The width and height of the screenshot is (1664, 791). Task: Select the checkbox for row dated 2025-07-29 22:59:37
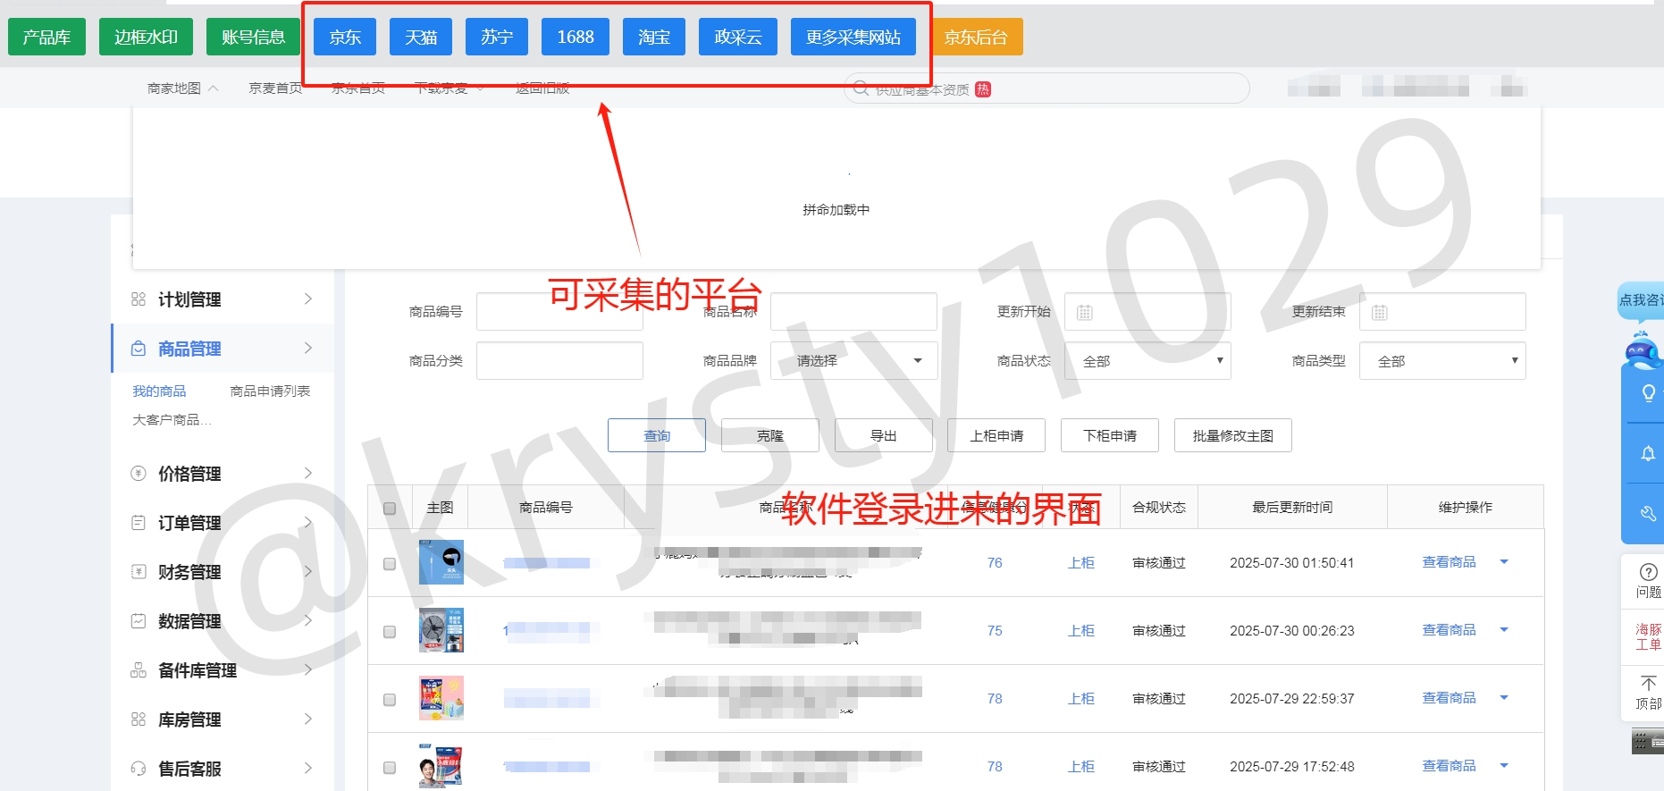390,700
